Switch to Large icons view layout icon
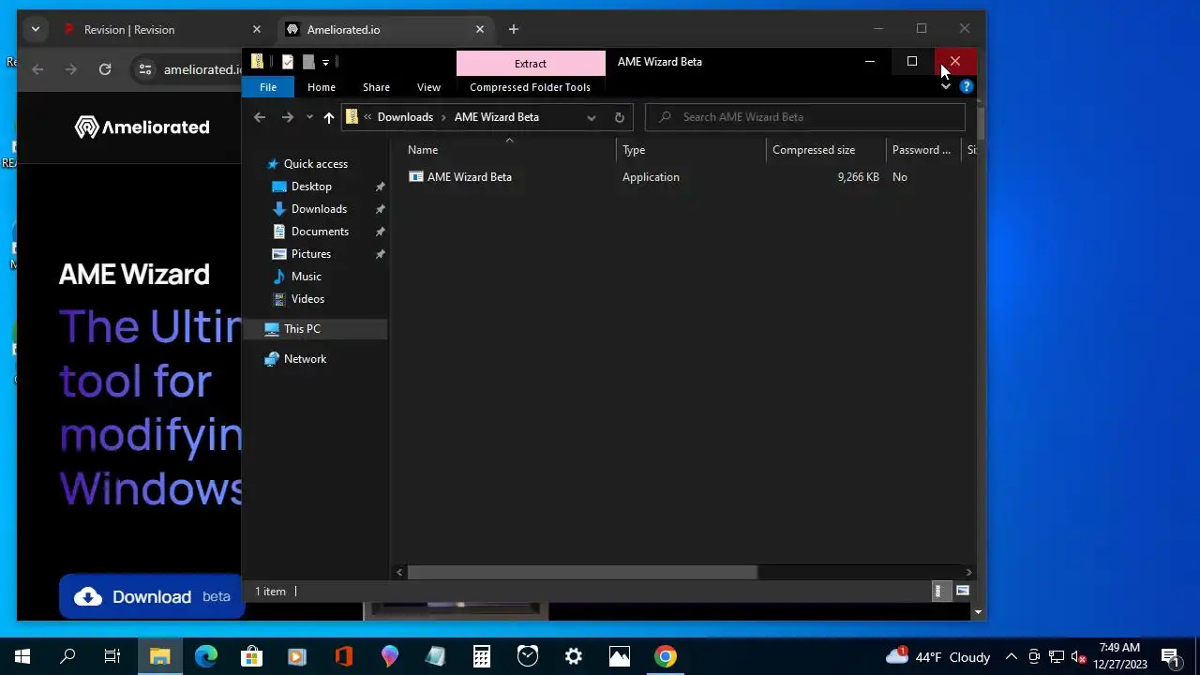Screen dimensions: 1200x675 tap(963, 591)
